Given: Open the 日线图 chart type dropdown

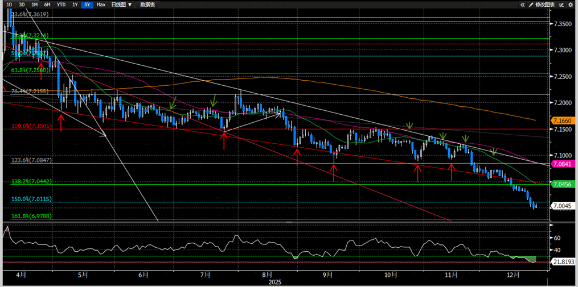Looking at the screenshot, I should tap(121, 5).
